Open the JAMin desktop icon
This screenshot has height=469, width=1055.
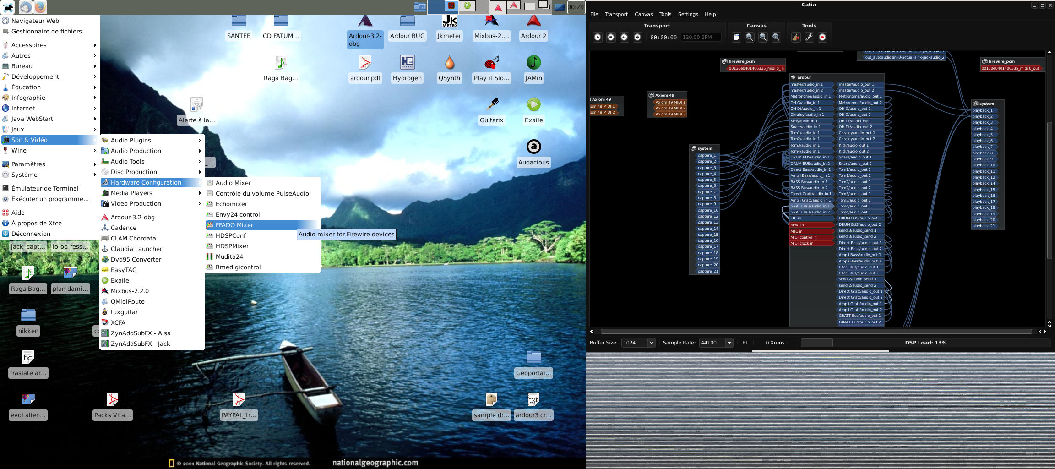533,69
